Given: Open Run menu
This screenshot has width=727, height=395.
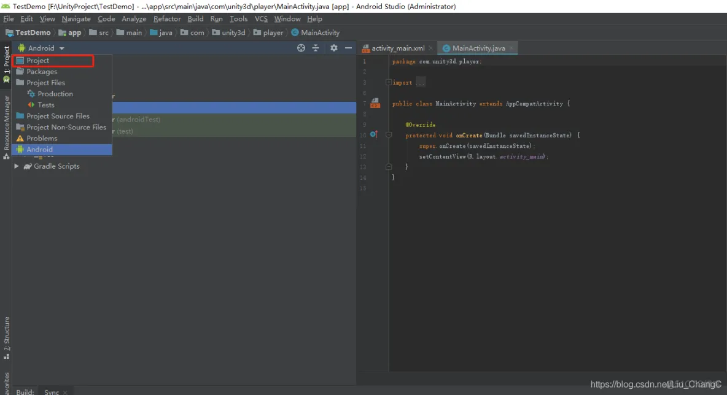Looking at the screenshot, I should [x=216, y=19].
